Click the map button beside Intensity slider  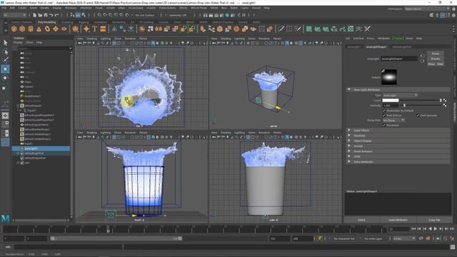pyautogui.click(x=445, y=105)
